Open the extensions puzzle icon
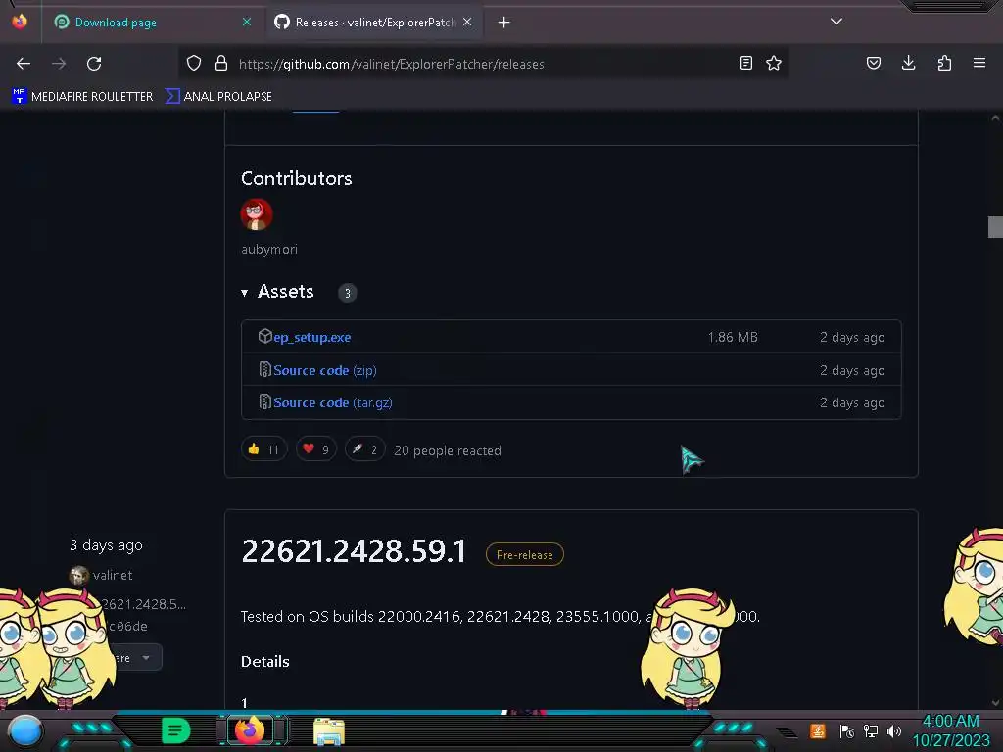The image size is (1003, 752). click(x=944, y=63)
